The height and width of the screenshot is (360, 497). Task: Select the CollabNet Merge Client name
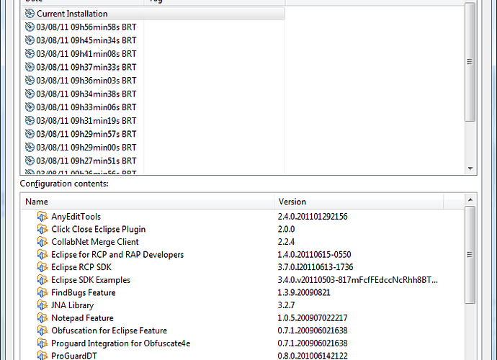(95, 242)
